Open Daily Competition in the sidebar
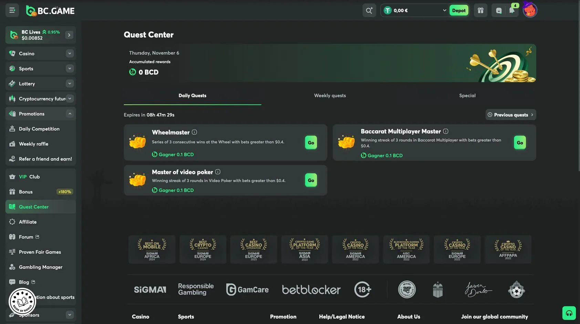Image resolution: width=580 pixels, height=324 pixels. pos(41,129)
